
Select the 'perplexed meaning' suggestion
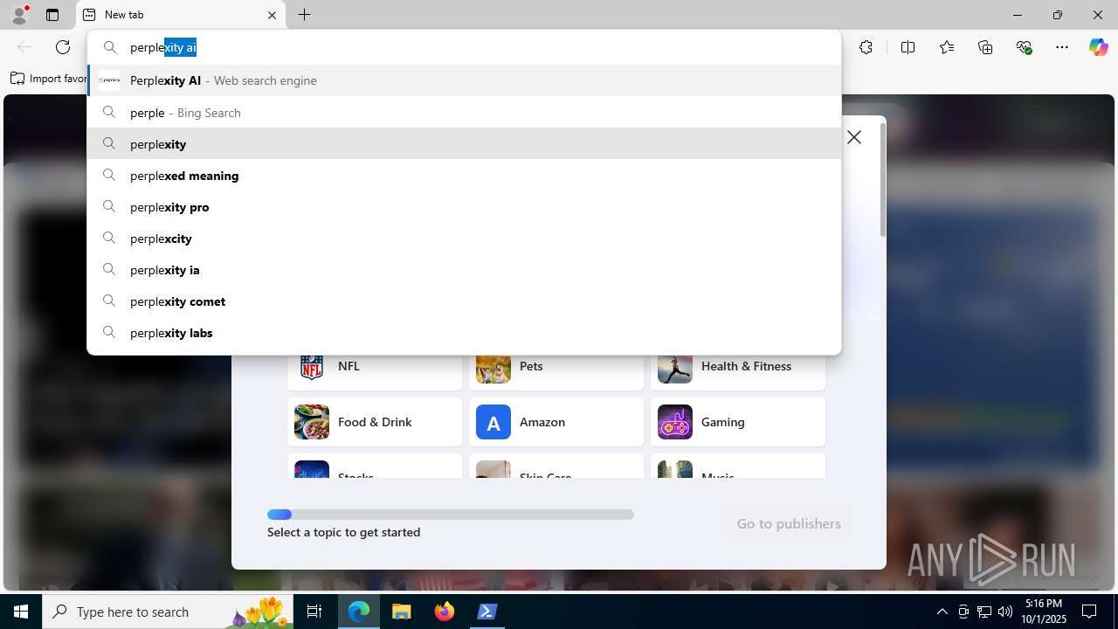tap(464, 176)
